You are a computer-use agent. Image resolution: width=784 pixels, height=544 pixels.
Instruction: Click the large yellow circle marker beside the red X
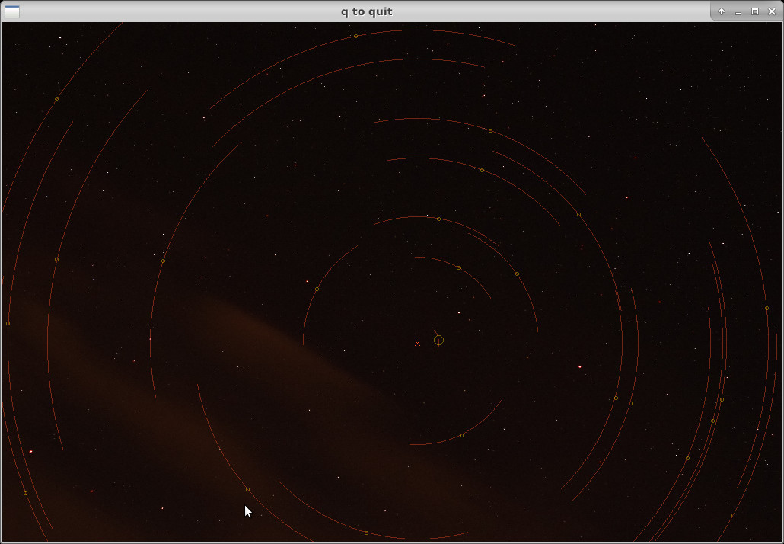438,341
